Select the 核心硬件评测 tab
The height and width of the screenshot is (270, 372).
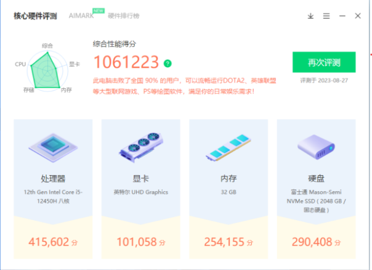(35, 16)
